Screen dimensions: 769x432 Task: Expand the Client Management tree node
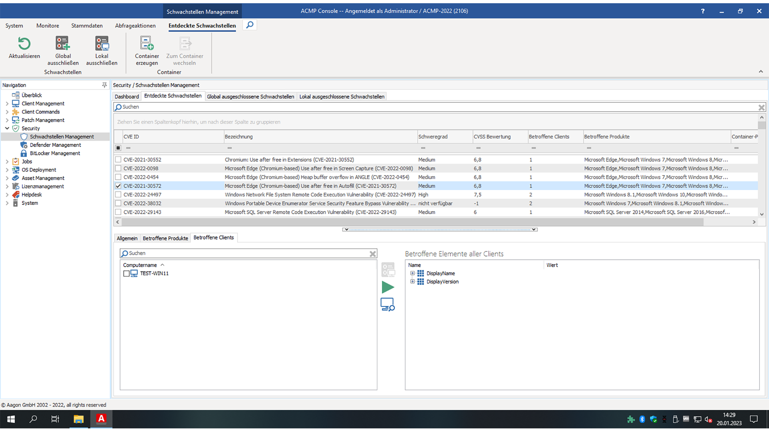click(x=7, y=104)
